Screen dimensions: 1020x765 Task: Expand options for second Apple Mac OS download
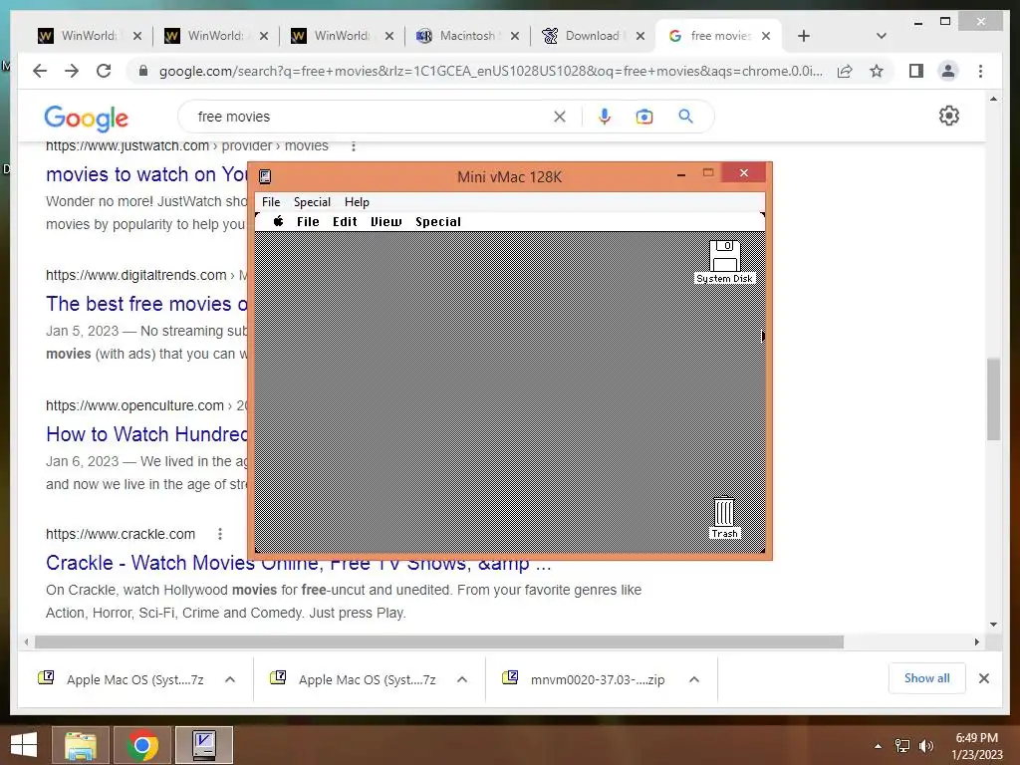(462, 679)
